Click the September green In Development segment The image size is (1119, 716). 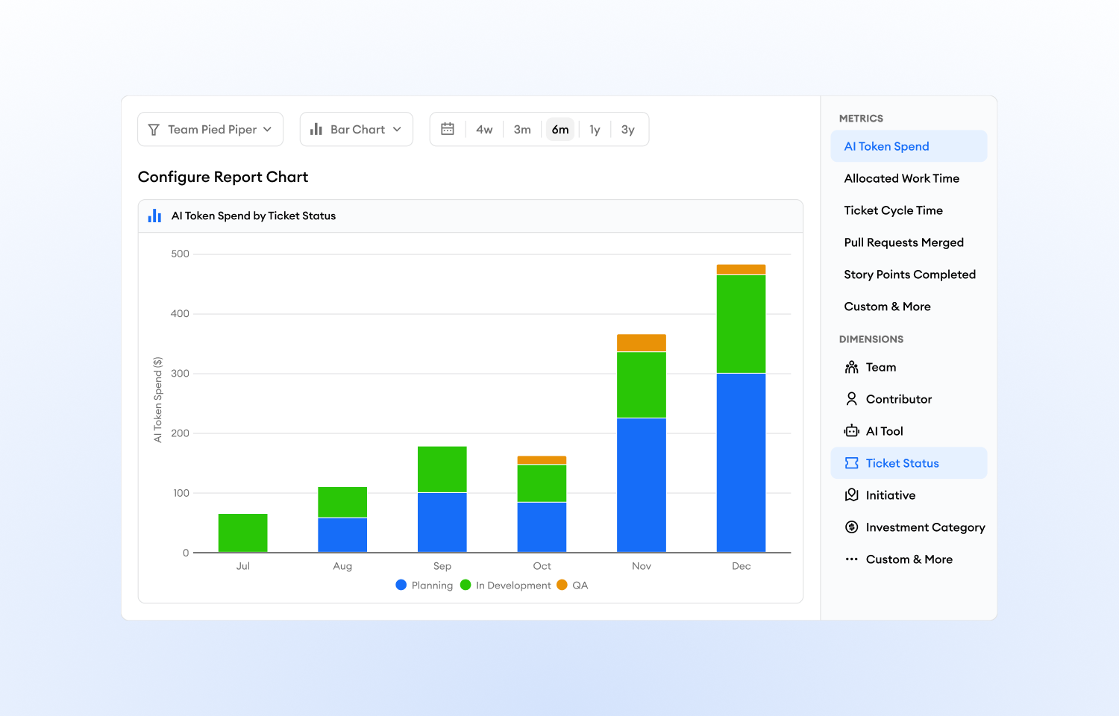[442, 469]
